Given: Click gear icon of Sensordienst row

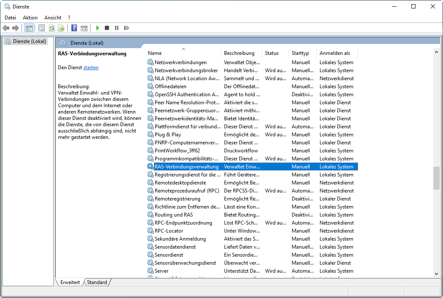Looking at the screenshot, I should tap(150, 254).
